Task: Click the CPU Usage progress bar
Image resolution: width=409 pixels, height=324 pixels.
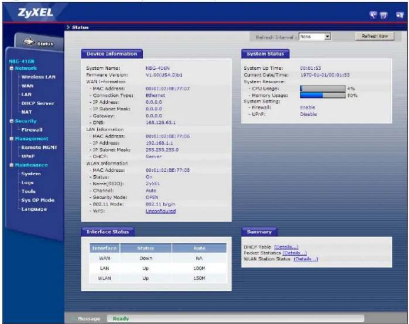Action: (323, 89)
